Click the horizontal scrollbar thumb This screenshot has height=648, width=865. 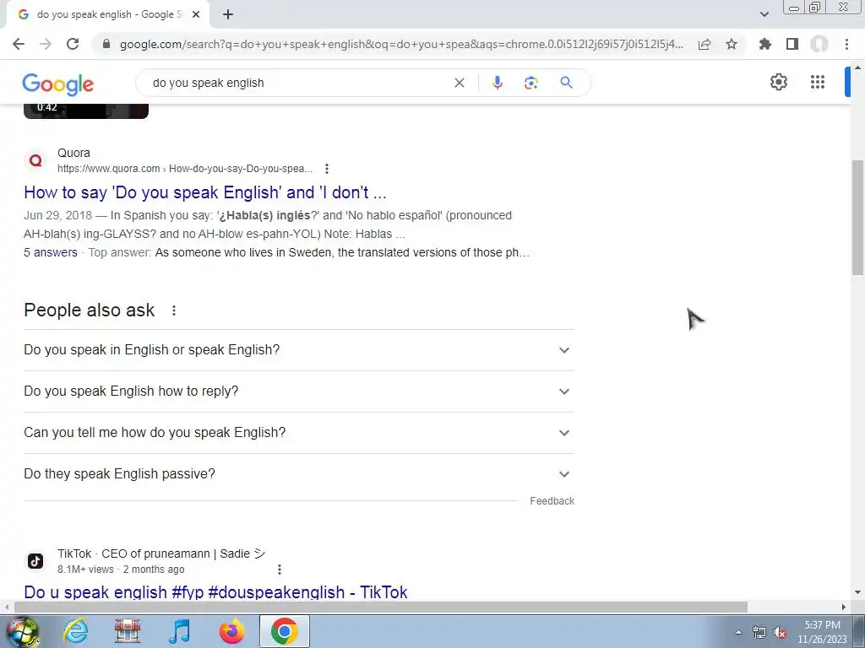pyautogui.click(x=381, y=607)
